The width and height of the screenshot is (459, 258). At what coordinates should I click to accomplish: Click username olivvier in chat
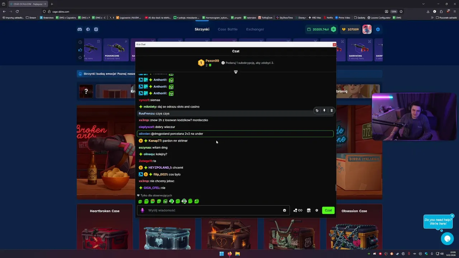[144, 134]
